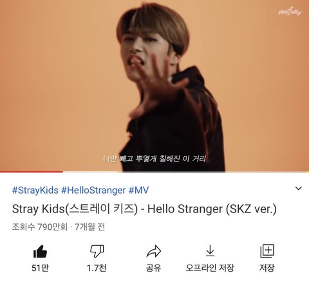The height and width of the screenshot is (282, 309).
Task: Click the 1.7천 dislike count label
Action: click(x=97, y=268)
